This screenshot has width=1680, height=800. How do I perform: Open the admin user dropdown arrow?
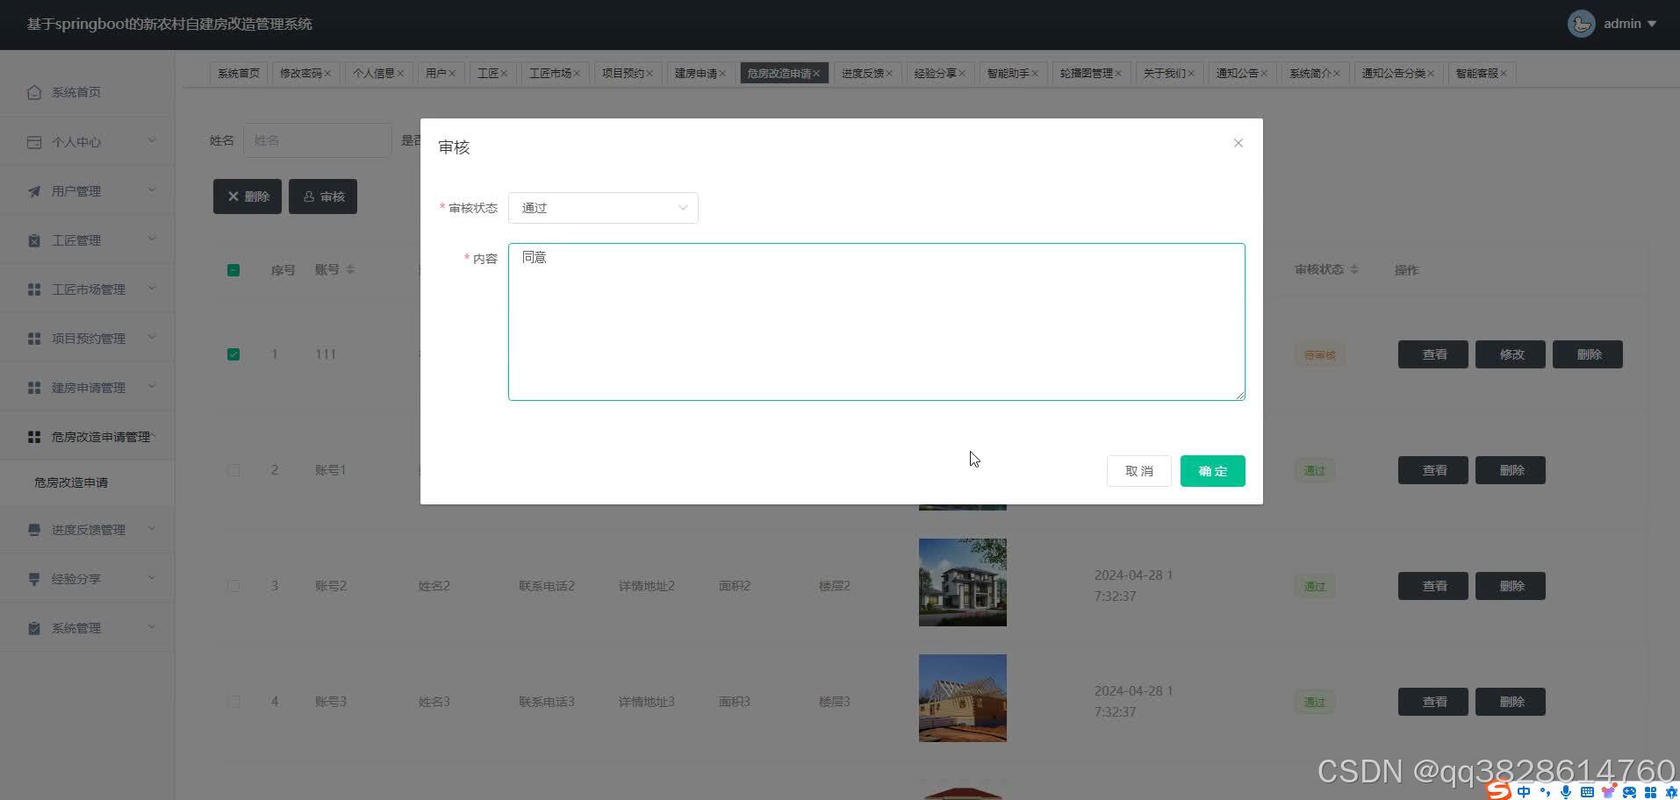pos(1652,24)
